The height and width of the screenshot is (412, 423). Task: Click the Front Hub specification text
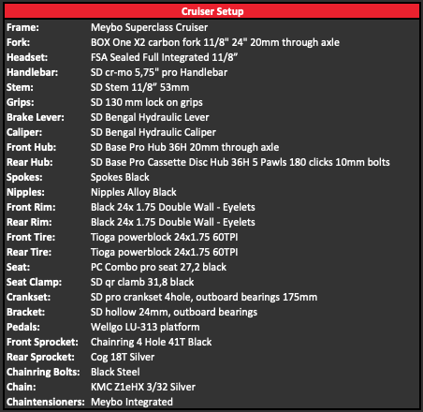184,147
